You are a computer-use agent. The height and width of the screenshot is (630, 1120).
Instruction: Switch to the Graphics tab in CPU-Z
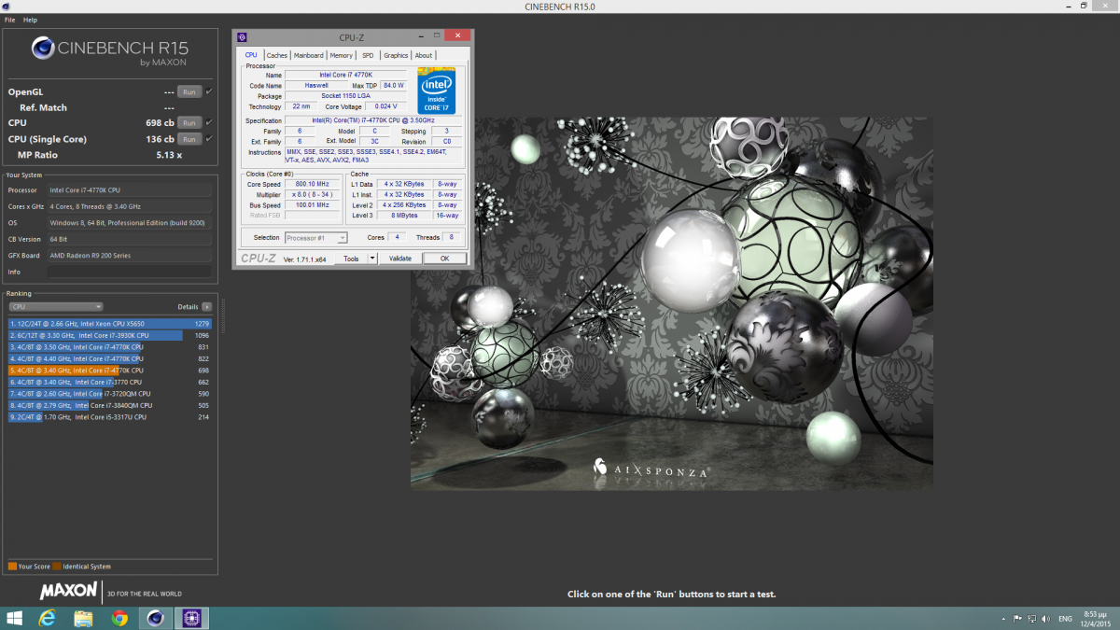click(396, 55)
